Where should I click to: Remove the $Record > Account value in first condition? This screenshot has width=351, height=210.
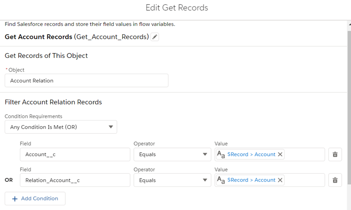click(x=280, y=154)
